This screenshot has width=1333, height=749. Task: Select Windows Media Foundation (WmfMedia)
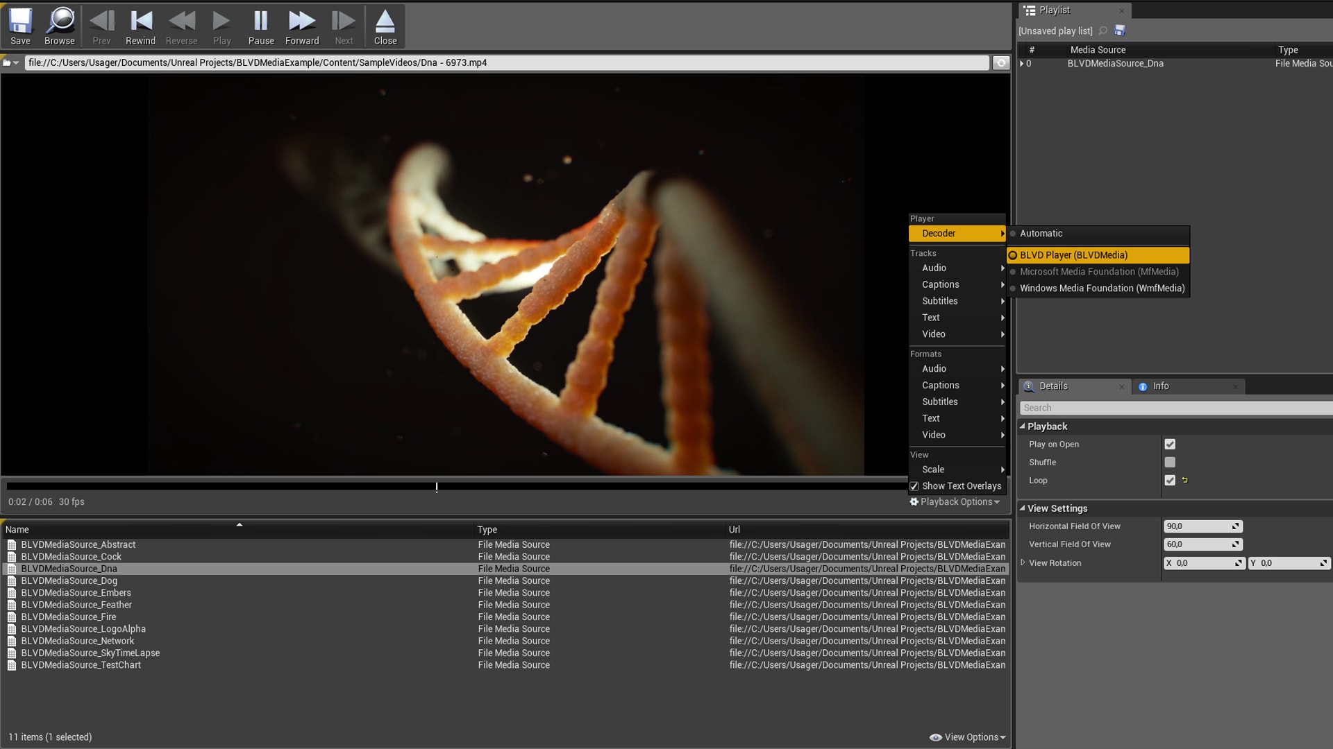(x=1098, y=289)
